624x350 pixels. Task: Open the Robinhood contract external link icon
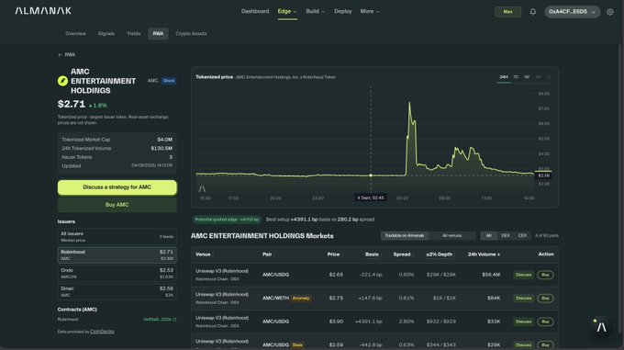174,320
